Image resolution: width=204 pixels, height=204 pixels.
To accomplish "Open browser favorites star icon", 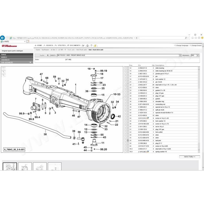I will pyautogui.click(x=196, y=38).
